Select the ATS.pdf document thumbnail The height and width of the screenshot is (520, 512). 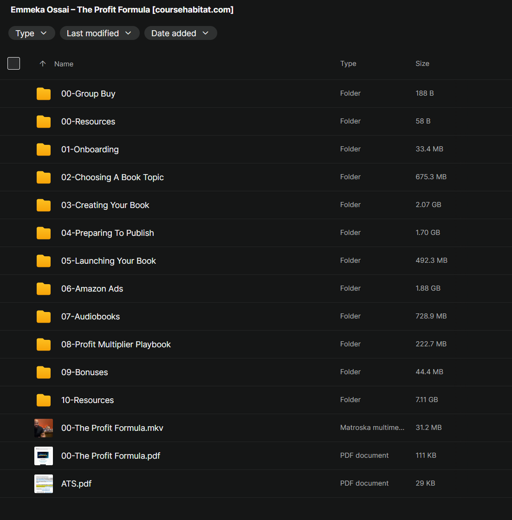click(44, 484)
